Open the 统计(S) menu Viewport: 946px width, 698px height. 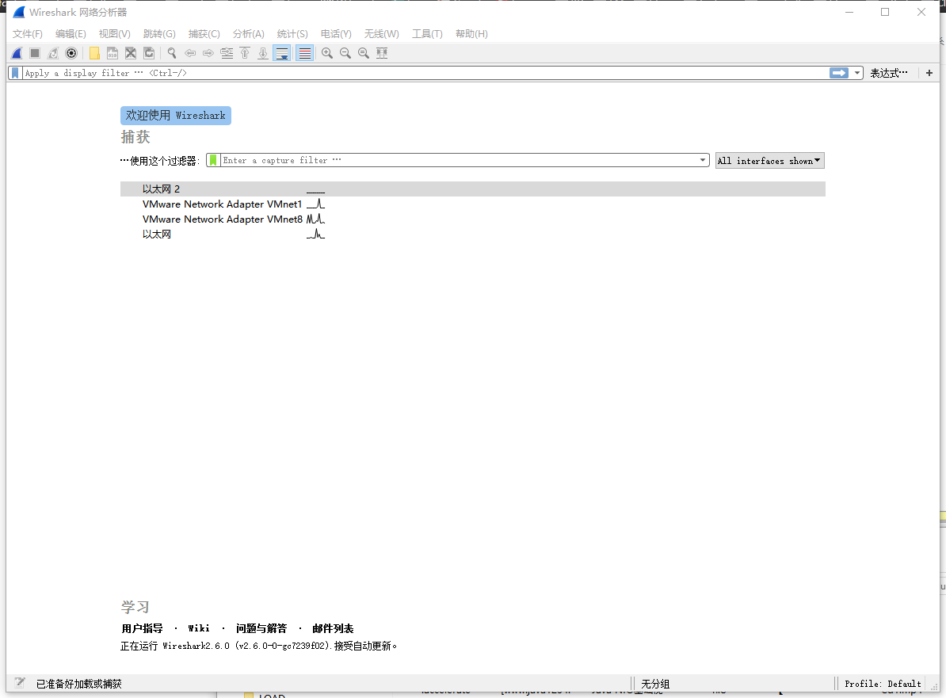pos(292,34)
